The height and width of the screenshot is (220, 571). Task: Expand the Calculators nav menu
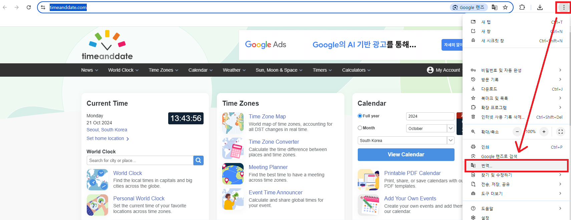point(356,70)
